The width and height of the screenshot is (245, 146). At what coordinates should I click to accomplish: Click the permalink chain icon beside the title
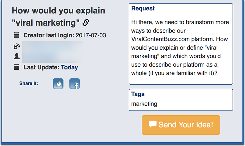point(86,22)
